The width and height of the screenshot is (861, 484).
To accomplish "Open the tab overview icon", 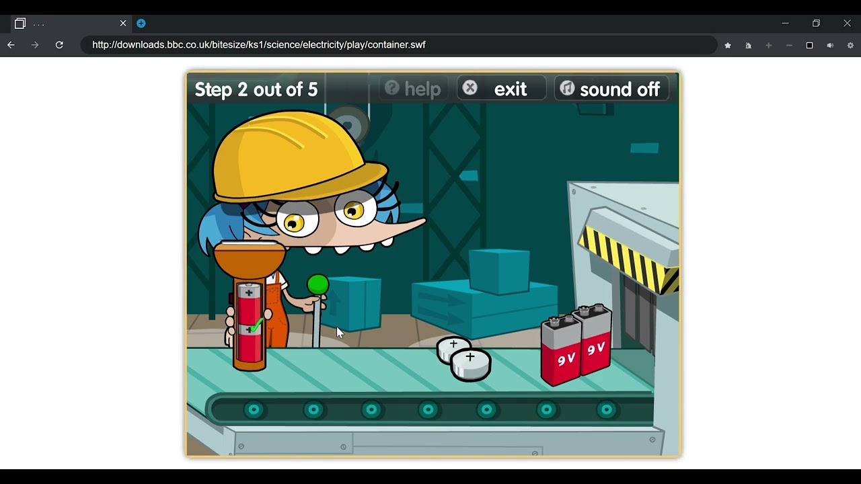I will coord(20,23).
